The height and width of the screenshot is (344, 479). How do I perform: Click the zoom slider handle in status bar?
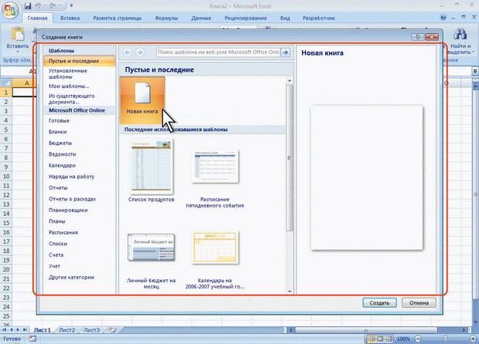(x=445, y=339)
